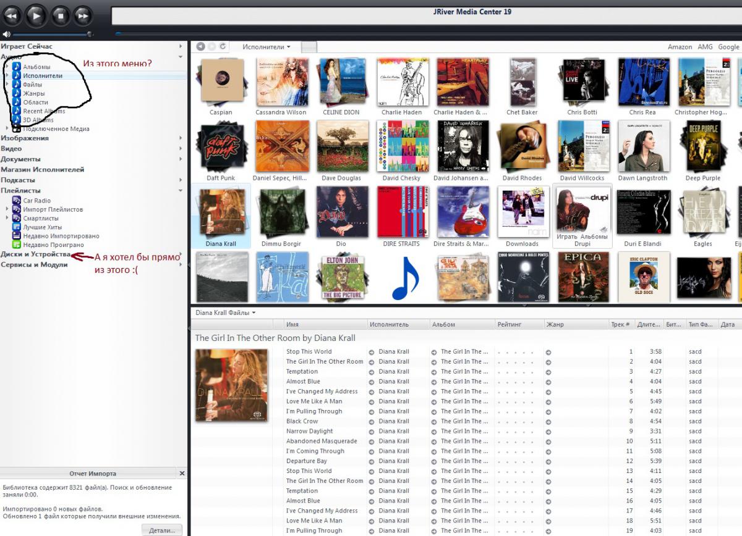Open the Диски и Устройства section
The width and height of the screenshot is (742, 536).
click(x=35, y=254)
